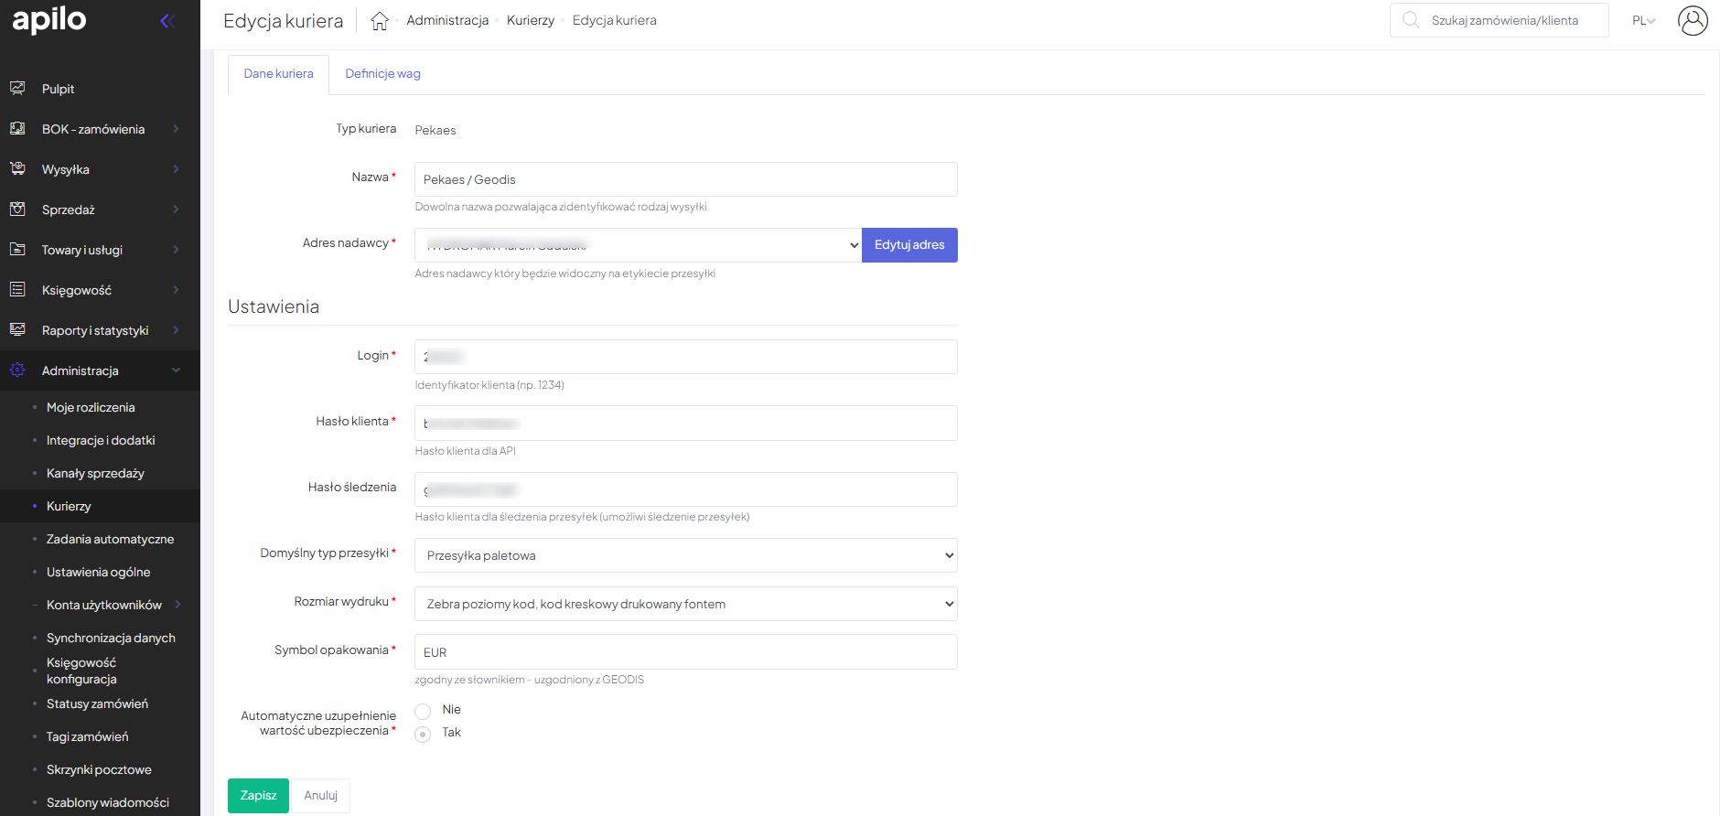Viewport: 1720px width, 816px height.
Task: Click the Raporty i statystyki chart icon
Action: (17, 330)
